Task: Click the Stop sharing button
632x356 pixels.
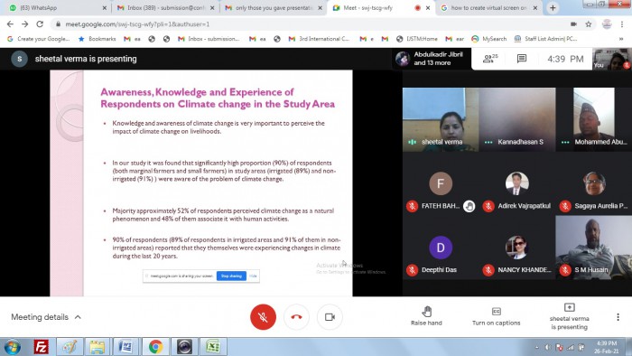Action: (x=231, y=276)
